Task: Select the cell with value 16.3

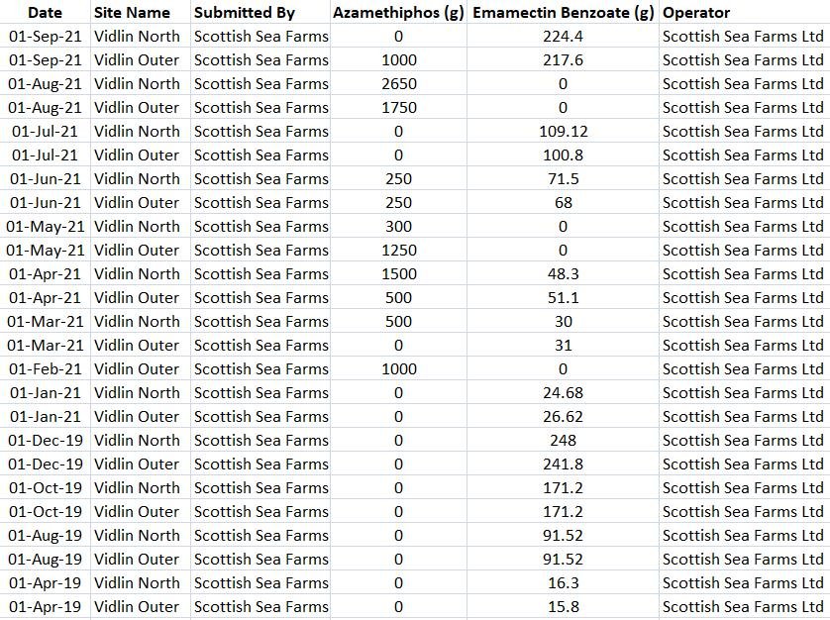Action: point(564,583)
